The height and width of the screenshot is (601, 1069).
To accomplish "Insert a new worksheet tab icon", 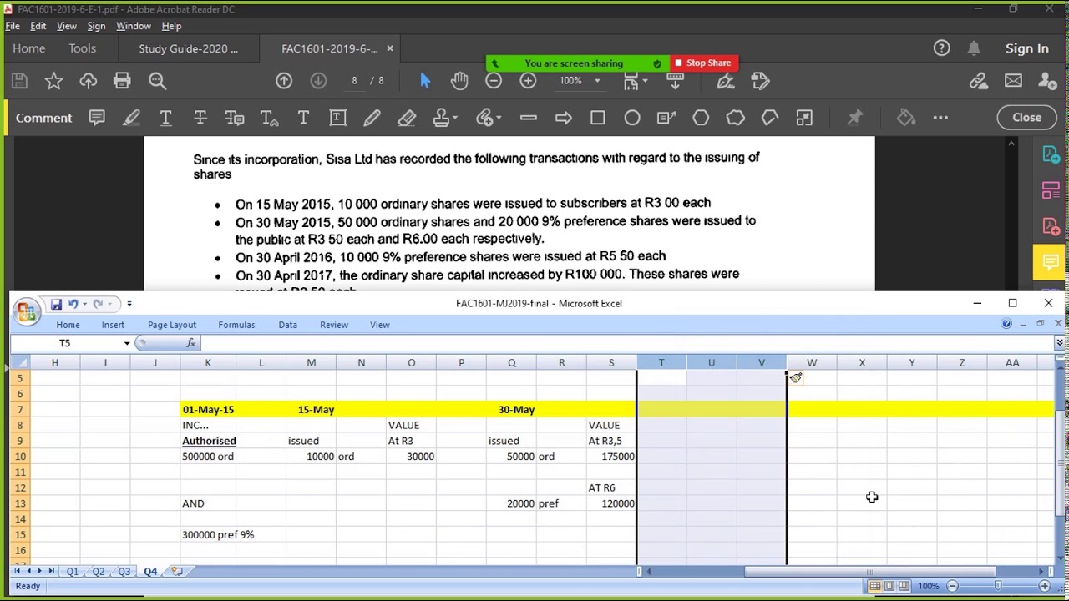I will [177, 572].
